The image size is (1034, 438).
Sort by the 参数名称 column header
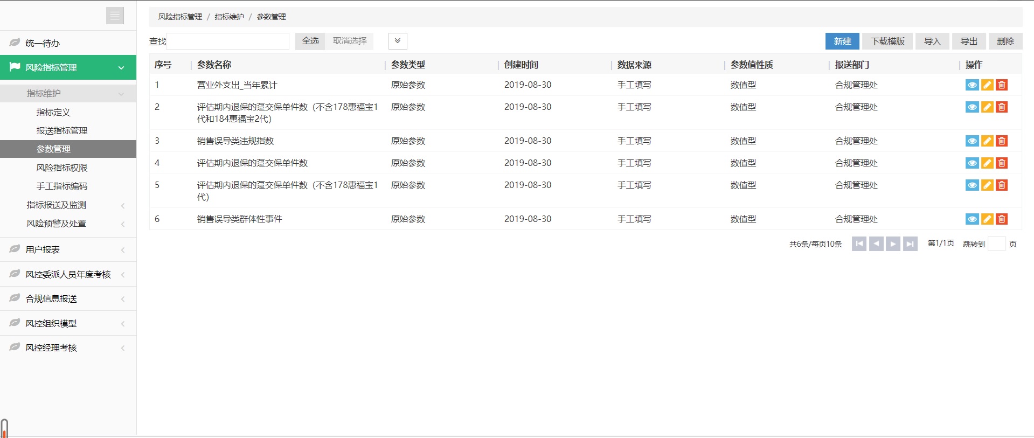point(214,65)
